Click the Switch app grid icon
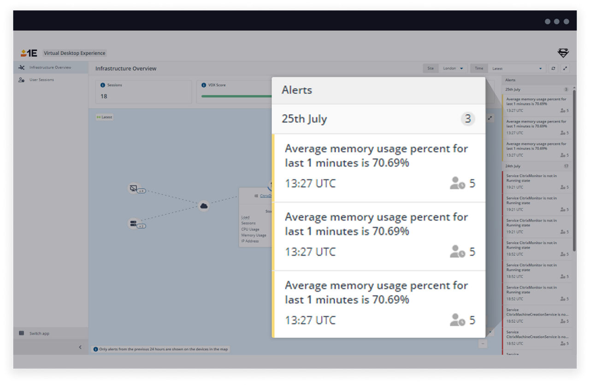Viewport: 590px width, 385px height. (x=21, y=333)
